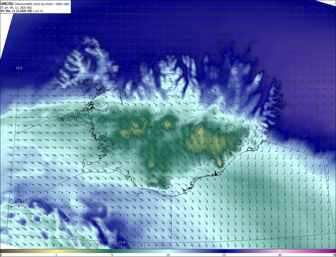336x257 pixels.
Task: Select the 3.7 value label
Action: point(150,165)
